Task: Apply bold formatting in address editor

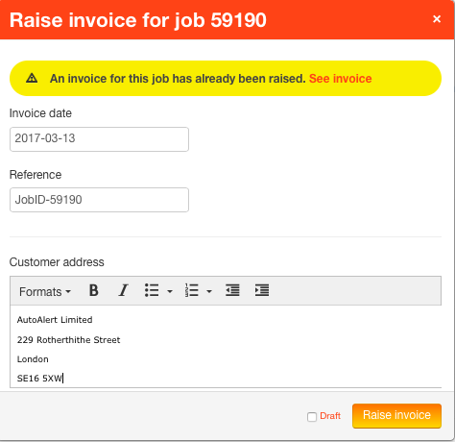Action: [x=93, y=291]
